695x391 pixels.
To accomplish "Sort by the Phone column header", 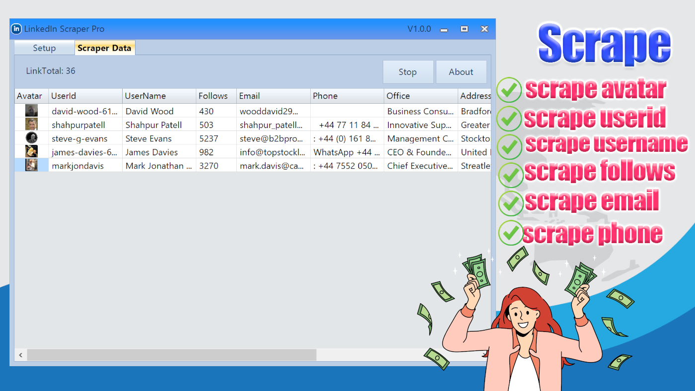I will (347, 96).
